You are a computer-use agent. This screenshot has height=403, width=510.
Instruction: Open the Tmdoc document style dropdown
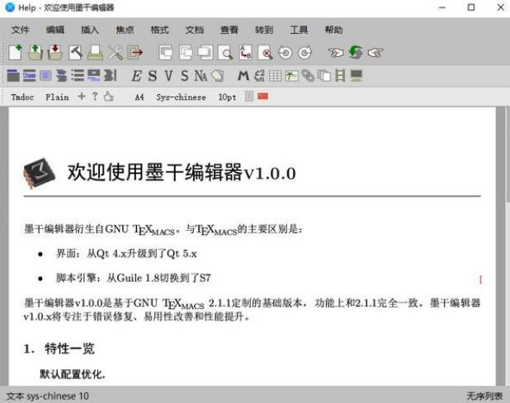tap(22, 96)
